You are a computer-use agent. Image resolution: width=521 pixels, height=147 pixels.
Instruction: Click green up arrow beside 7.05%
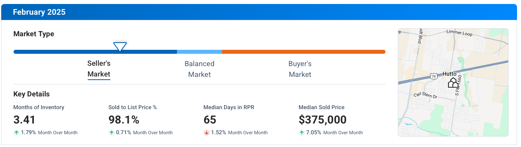coord(301,133)
